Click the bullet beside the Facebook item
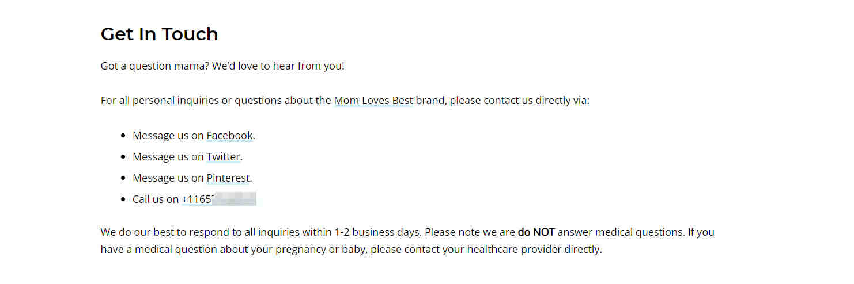854x284 pixels. click(x=123, y=136)
